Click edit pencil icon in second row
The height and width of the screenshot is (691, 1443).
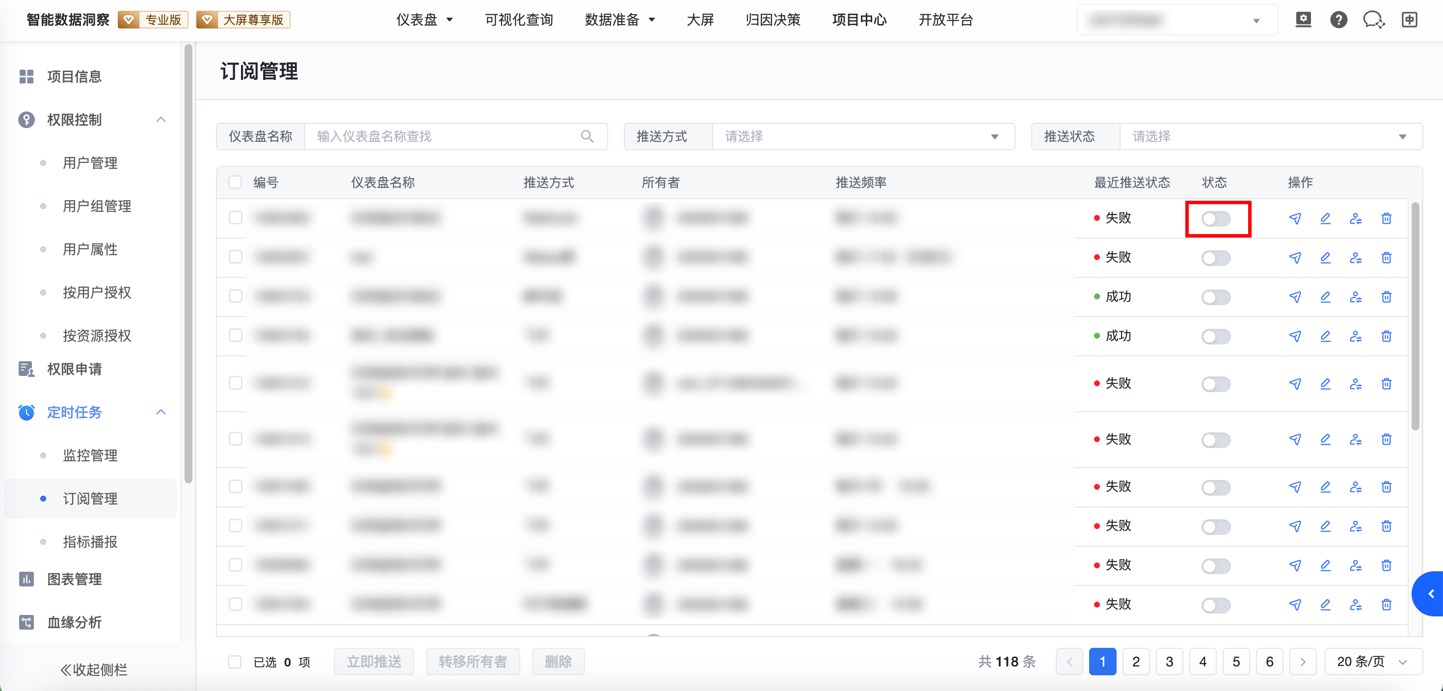tap(1325, 258)
